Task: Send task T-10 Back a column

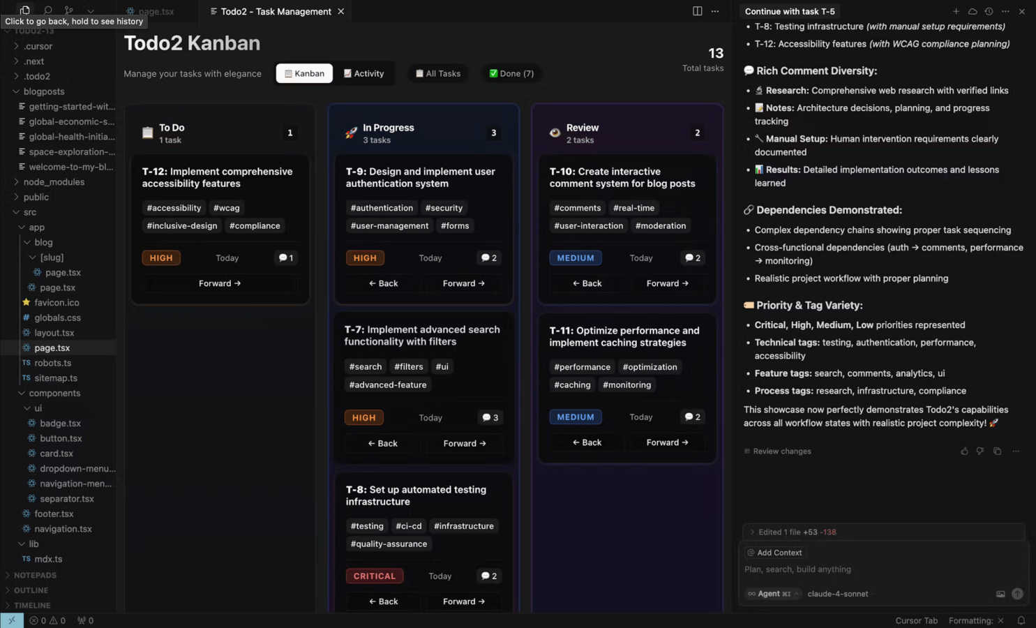Action: coord(587,283)
